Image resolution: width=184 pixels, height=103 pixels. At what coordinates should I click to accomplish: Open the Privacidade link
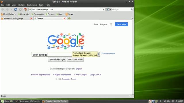coord(66,79)
